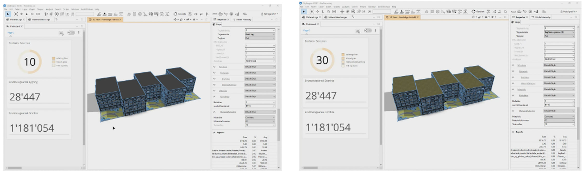Click the Biofaktor donut chart showing 10
The width and height of the screenshot is (584, 176).
point(30,62)
